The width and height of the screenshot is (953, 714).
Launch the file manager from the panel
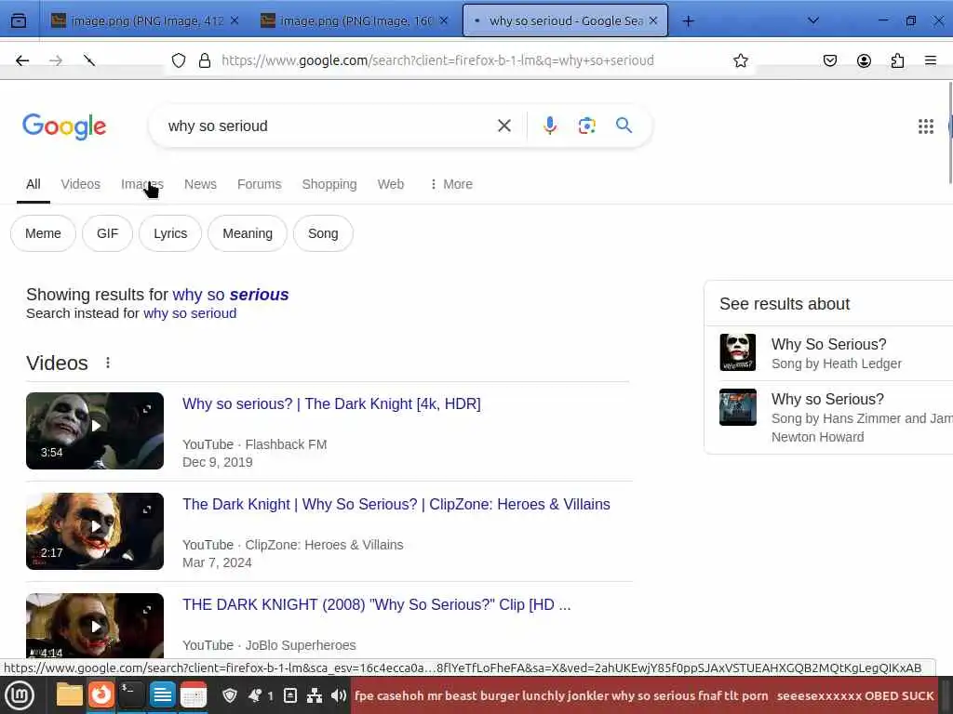[x=69, y=695]
